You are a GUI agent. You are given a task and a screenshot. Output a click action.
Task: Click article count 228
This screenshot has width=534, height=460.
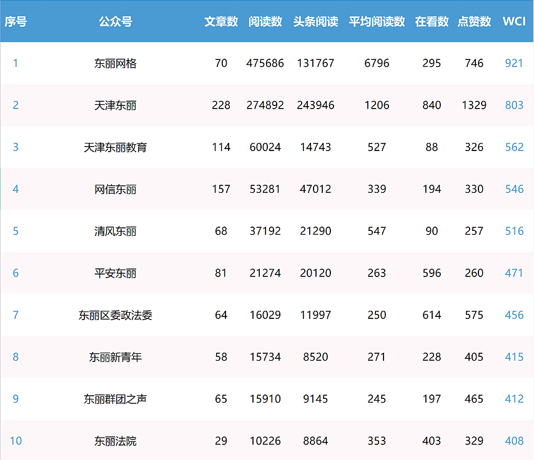(221, 105)
